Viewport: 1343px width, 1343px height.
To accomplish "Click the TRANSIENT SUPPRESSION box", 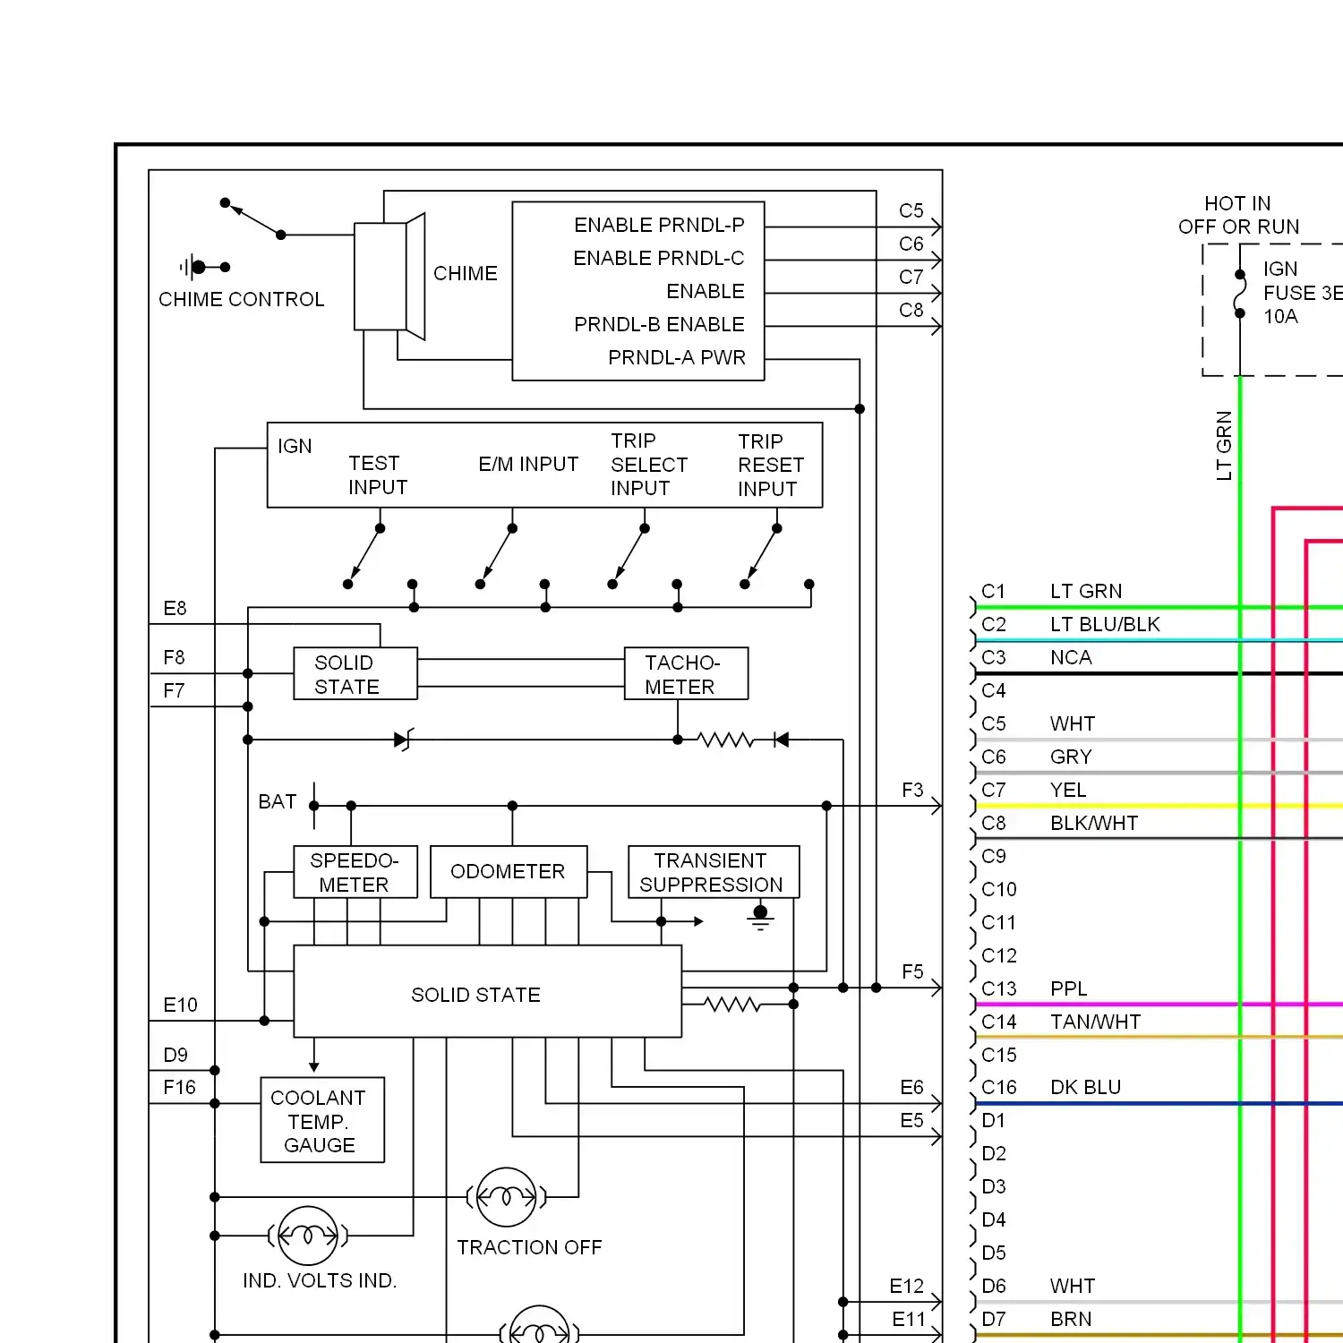I will (x=714, y=872).
